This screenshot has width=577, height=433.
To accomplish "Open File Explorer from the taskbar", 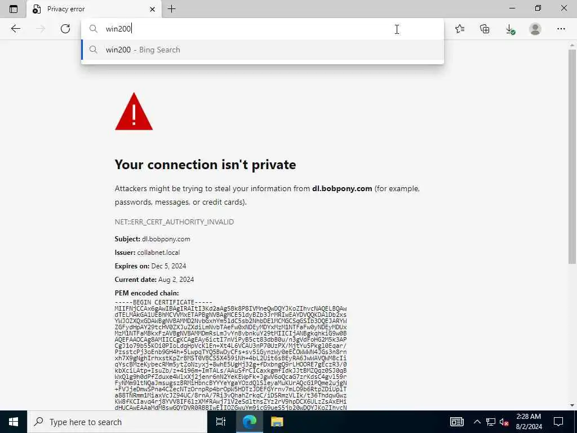I will click(277, 422).
